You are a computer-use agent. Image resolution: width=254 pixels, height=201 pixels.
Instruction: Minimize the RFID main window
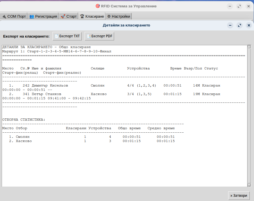coord(230,6)
